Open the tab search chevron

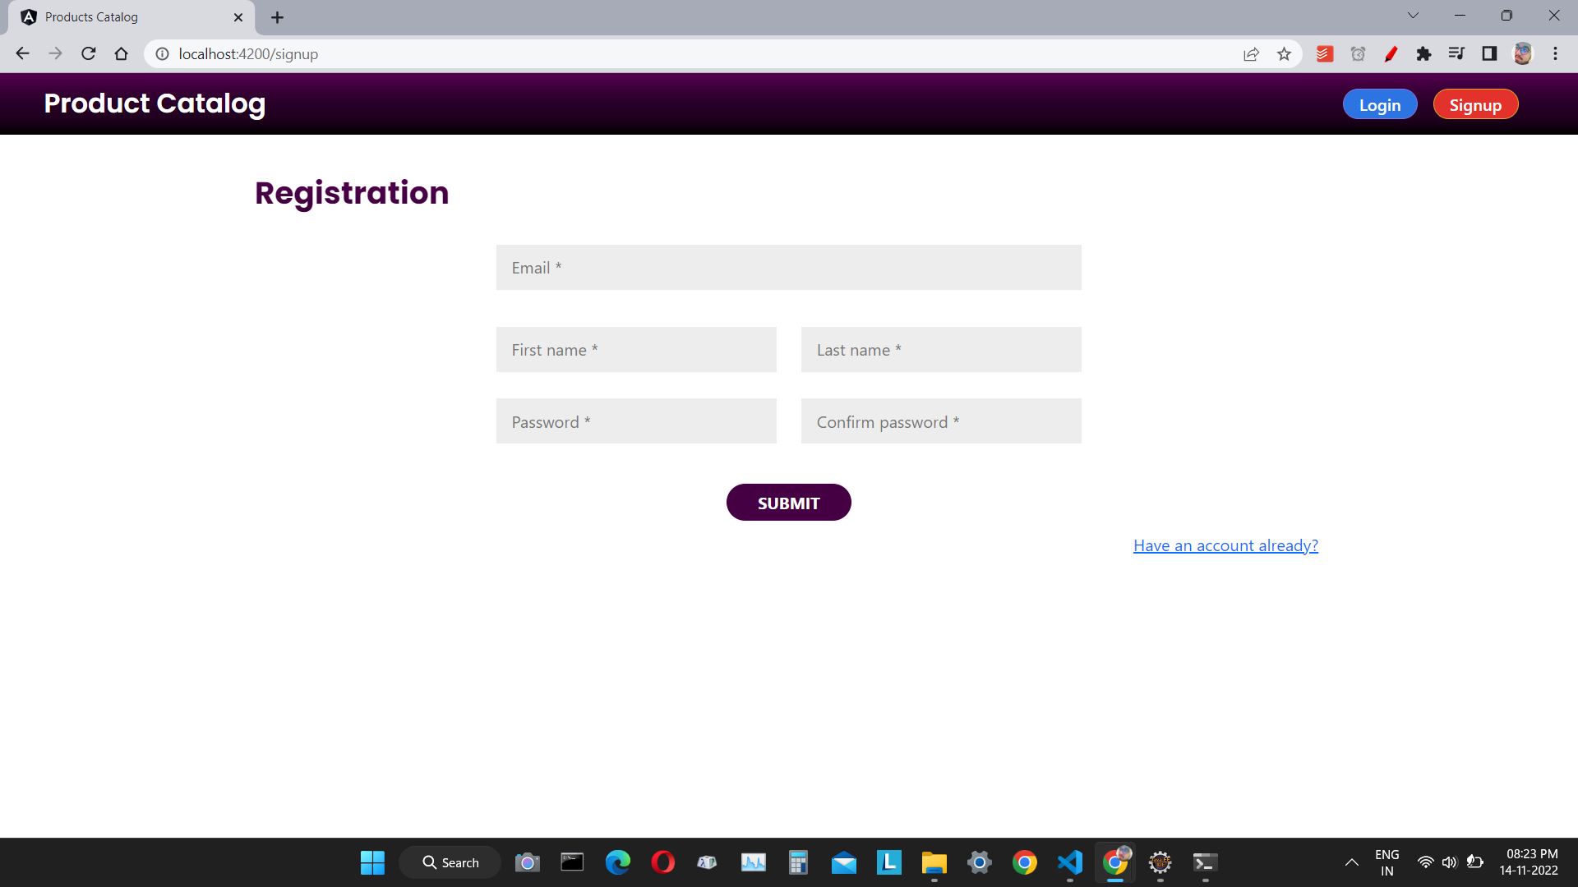click(x=1413, y=16)
